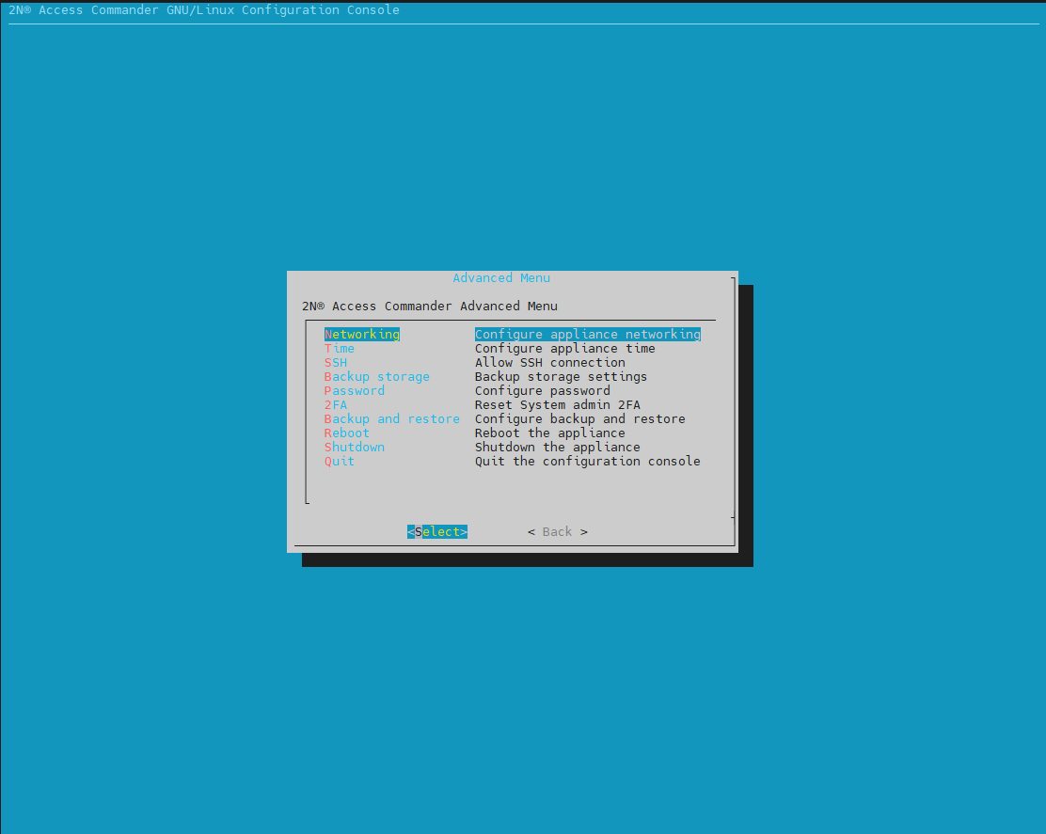Select the Backup storage entry
Viewport: 1046px width, 834px height.
click(x=377, y=376)
